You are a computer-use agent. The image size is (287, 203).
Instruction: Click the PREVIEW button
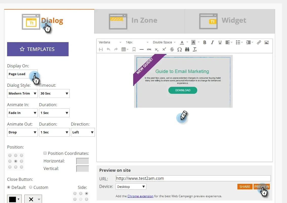pyautogui.click(x=262, y=187)
